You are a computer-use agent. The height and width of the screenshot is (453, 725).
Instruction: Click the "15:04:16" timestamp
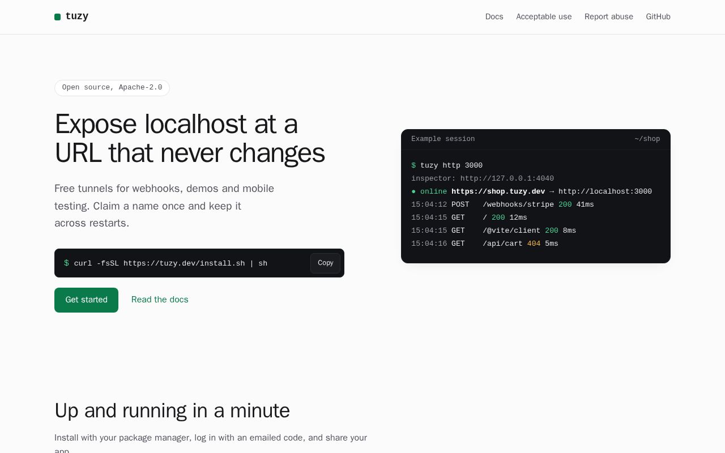tap(429, 243)
